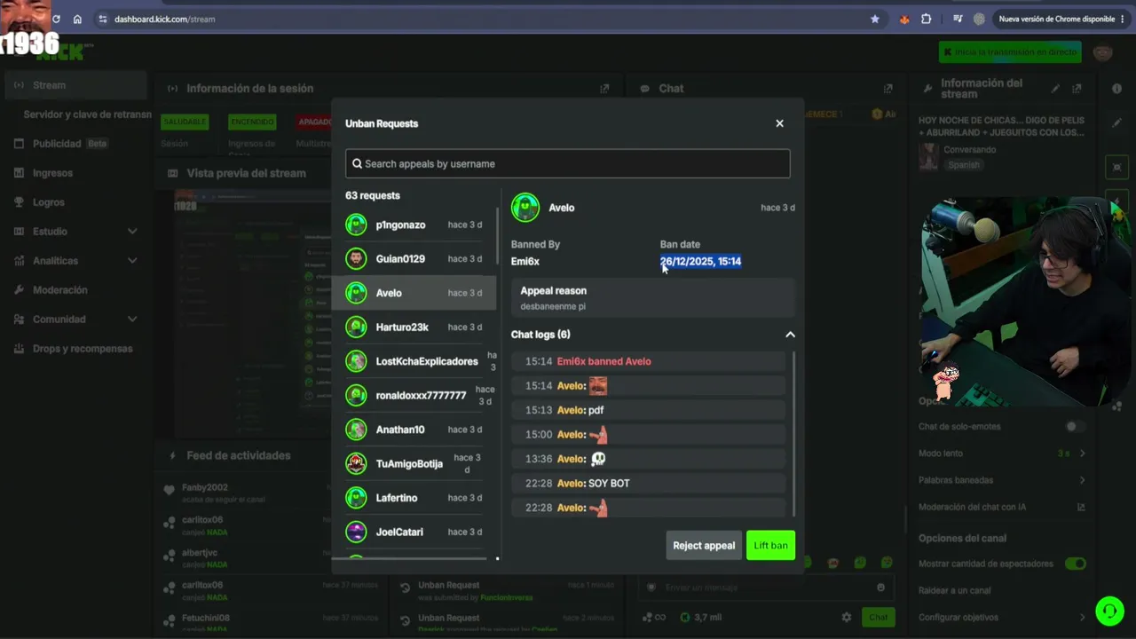Pop out Información del stream panel
1136x639 pixels.
pos(1077,89)
